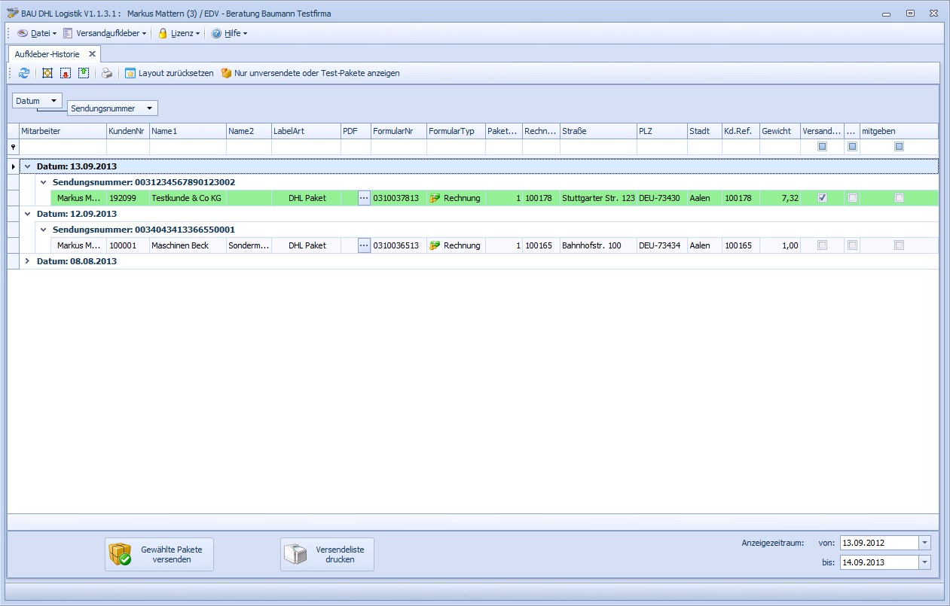Toggle the mitgeben filter row checkbox
Image resolution: width=950 pixels, height=606 pixels.
[899, 147]
